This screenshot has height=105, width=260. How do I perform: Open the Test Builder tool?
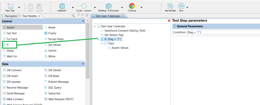pos(170,7)
